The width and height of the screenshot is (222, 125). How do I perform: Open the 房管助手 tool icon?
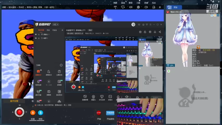[x=49, y=72]
